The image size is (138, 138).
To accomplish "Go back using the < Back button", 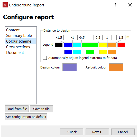I will [71, 132].
